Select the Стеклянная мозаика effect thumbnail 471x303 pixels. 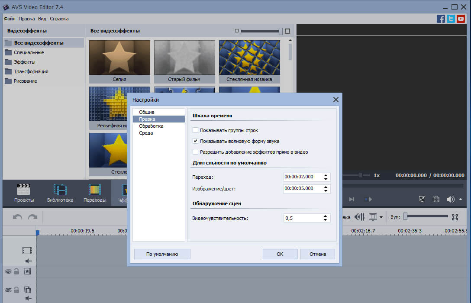pos(249,62)
